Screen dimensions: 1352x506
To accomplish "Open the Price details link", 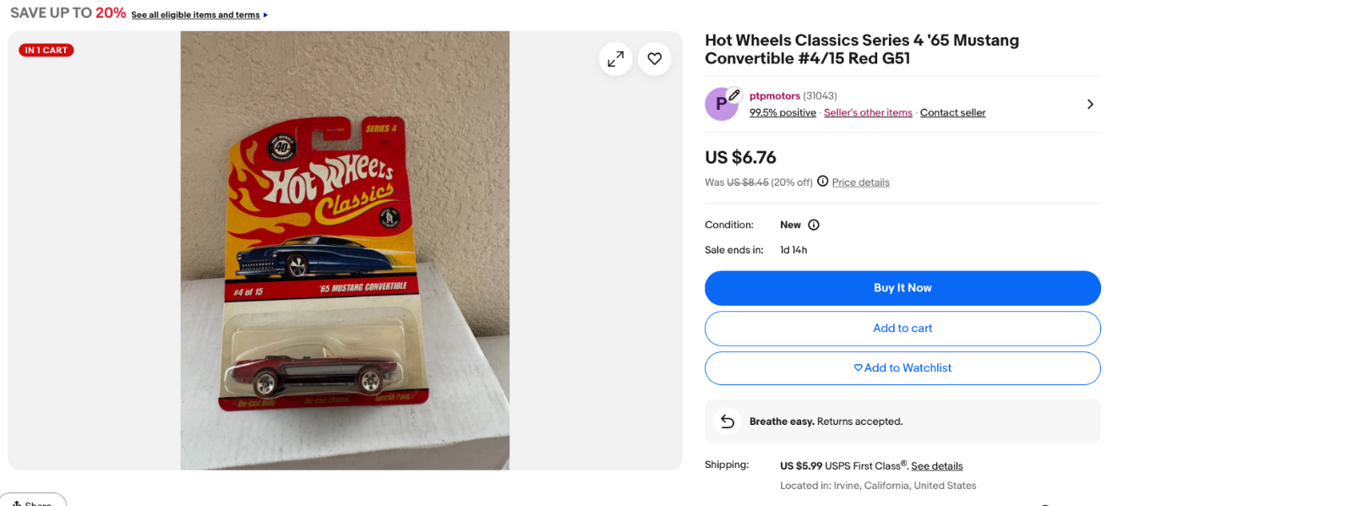I will [x=860, y=182].
